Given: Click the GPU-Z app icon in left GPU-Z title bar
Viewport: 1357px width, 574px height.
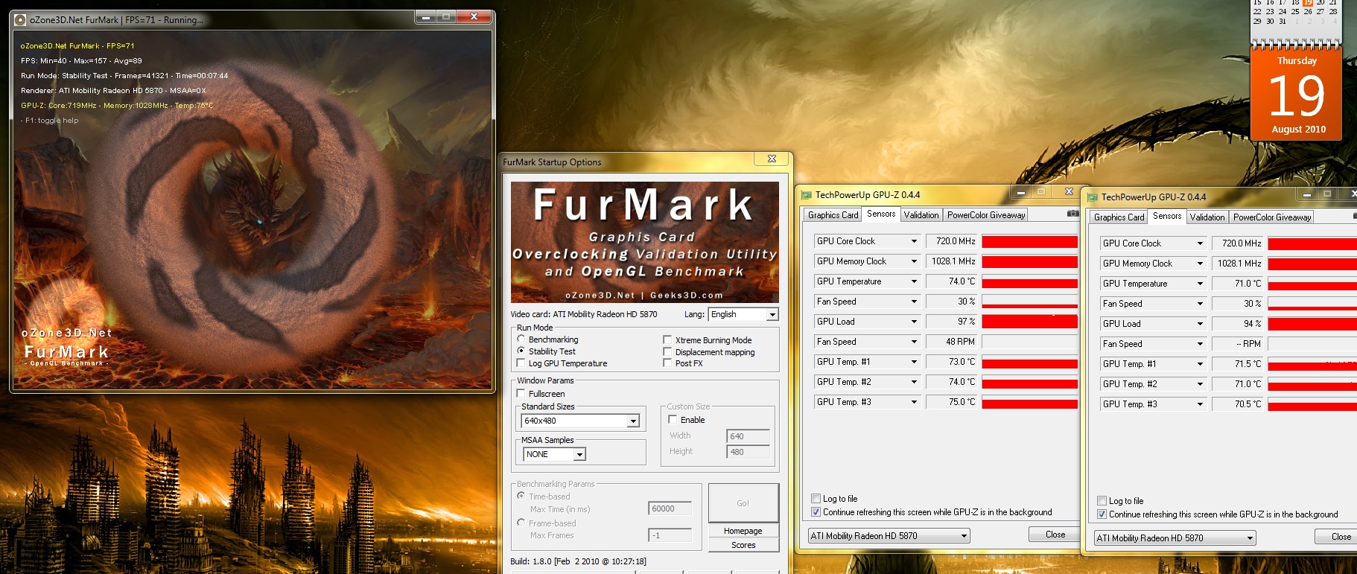Looking at the screenshot, I should pos(806,195).
